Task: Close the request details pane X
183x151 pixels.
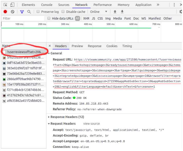Action: [50, 46]
